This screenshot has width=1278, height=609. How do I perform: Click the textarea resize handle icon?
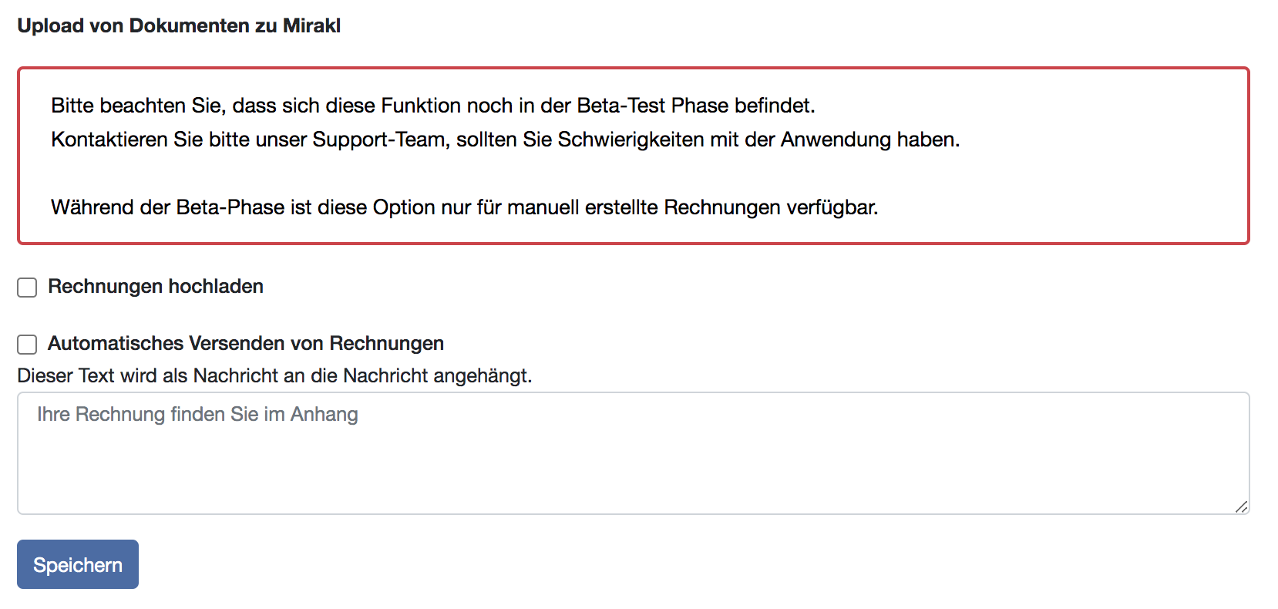click(1240, 506)
